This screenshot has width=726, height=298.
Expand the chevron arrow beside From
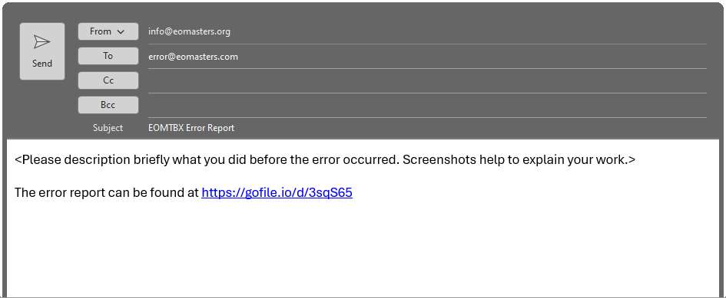121,32
